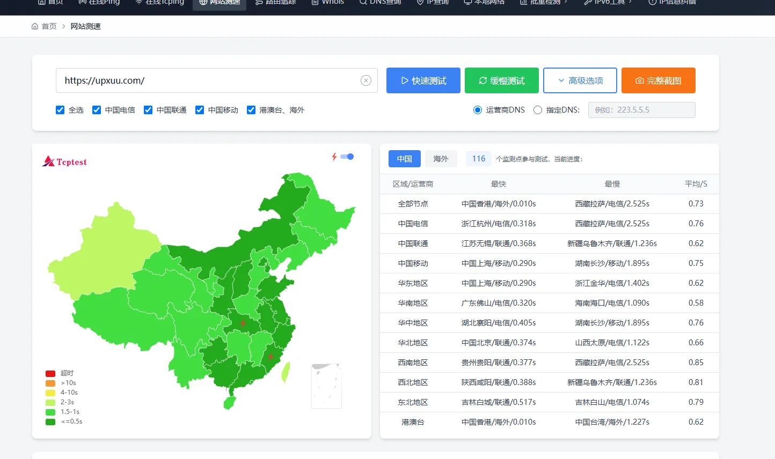Click 浙江杭州/电信/0.318s fastest cell
The width and height of the screenshot is (775, 459).
tap(499, 224)
